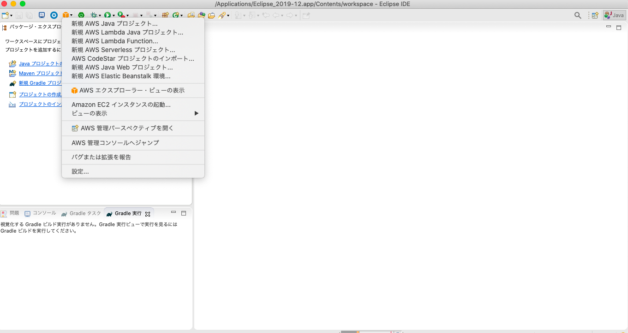Screen dimensions: 628x333
Task: Jump to AWS 管理コンソール
Action: [133, 143]
